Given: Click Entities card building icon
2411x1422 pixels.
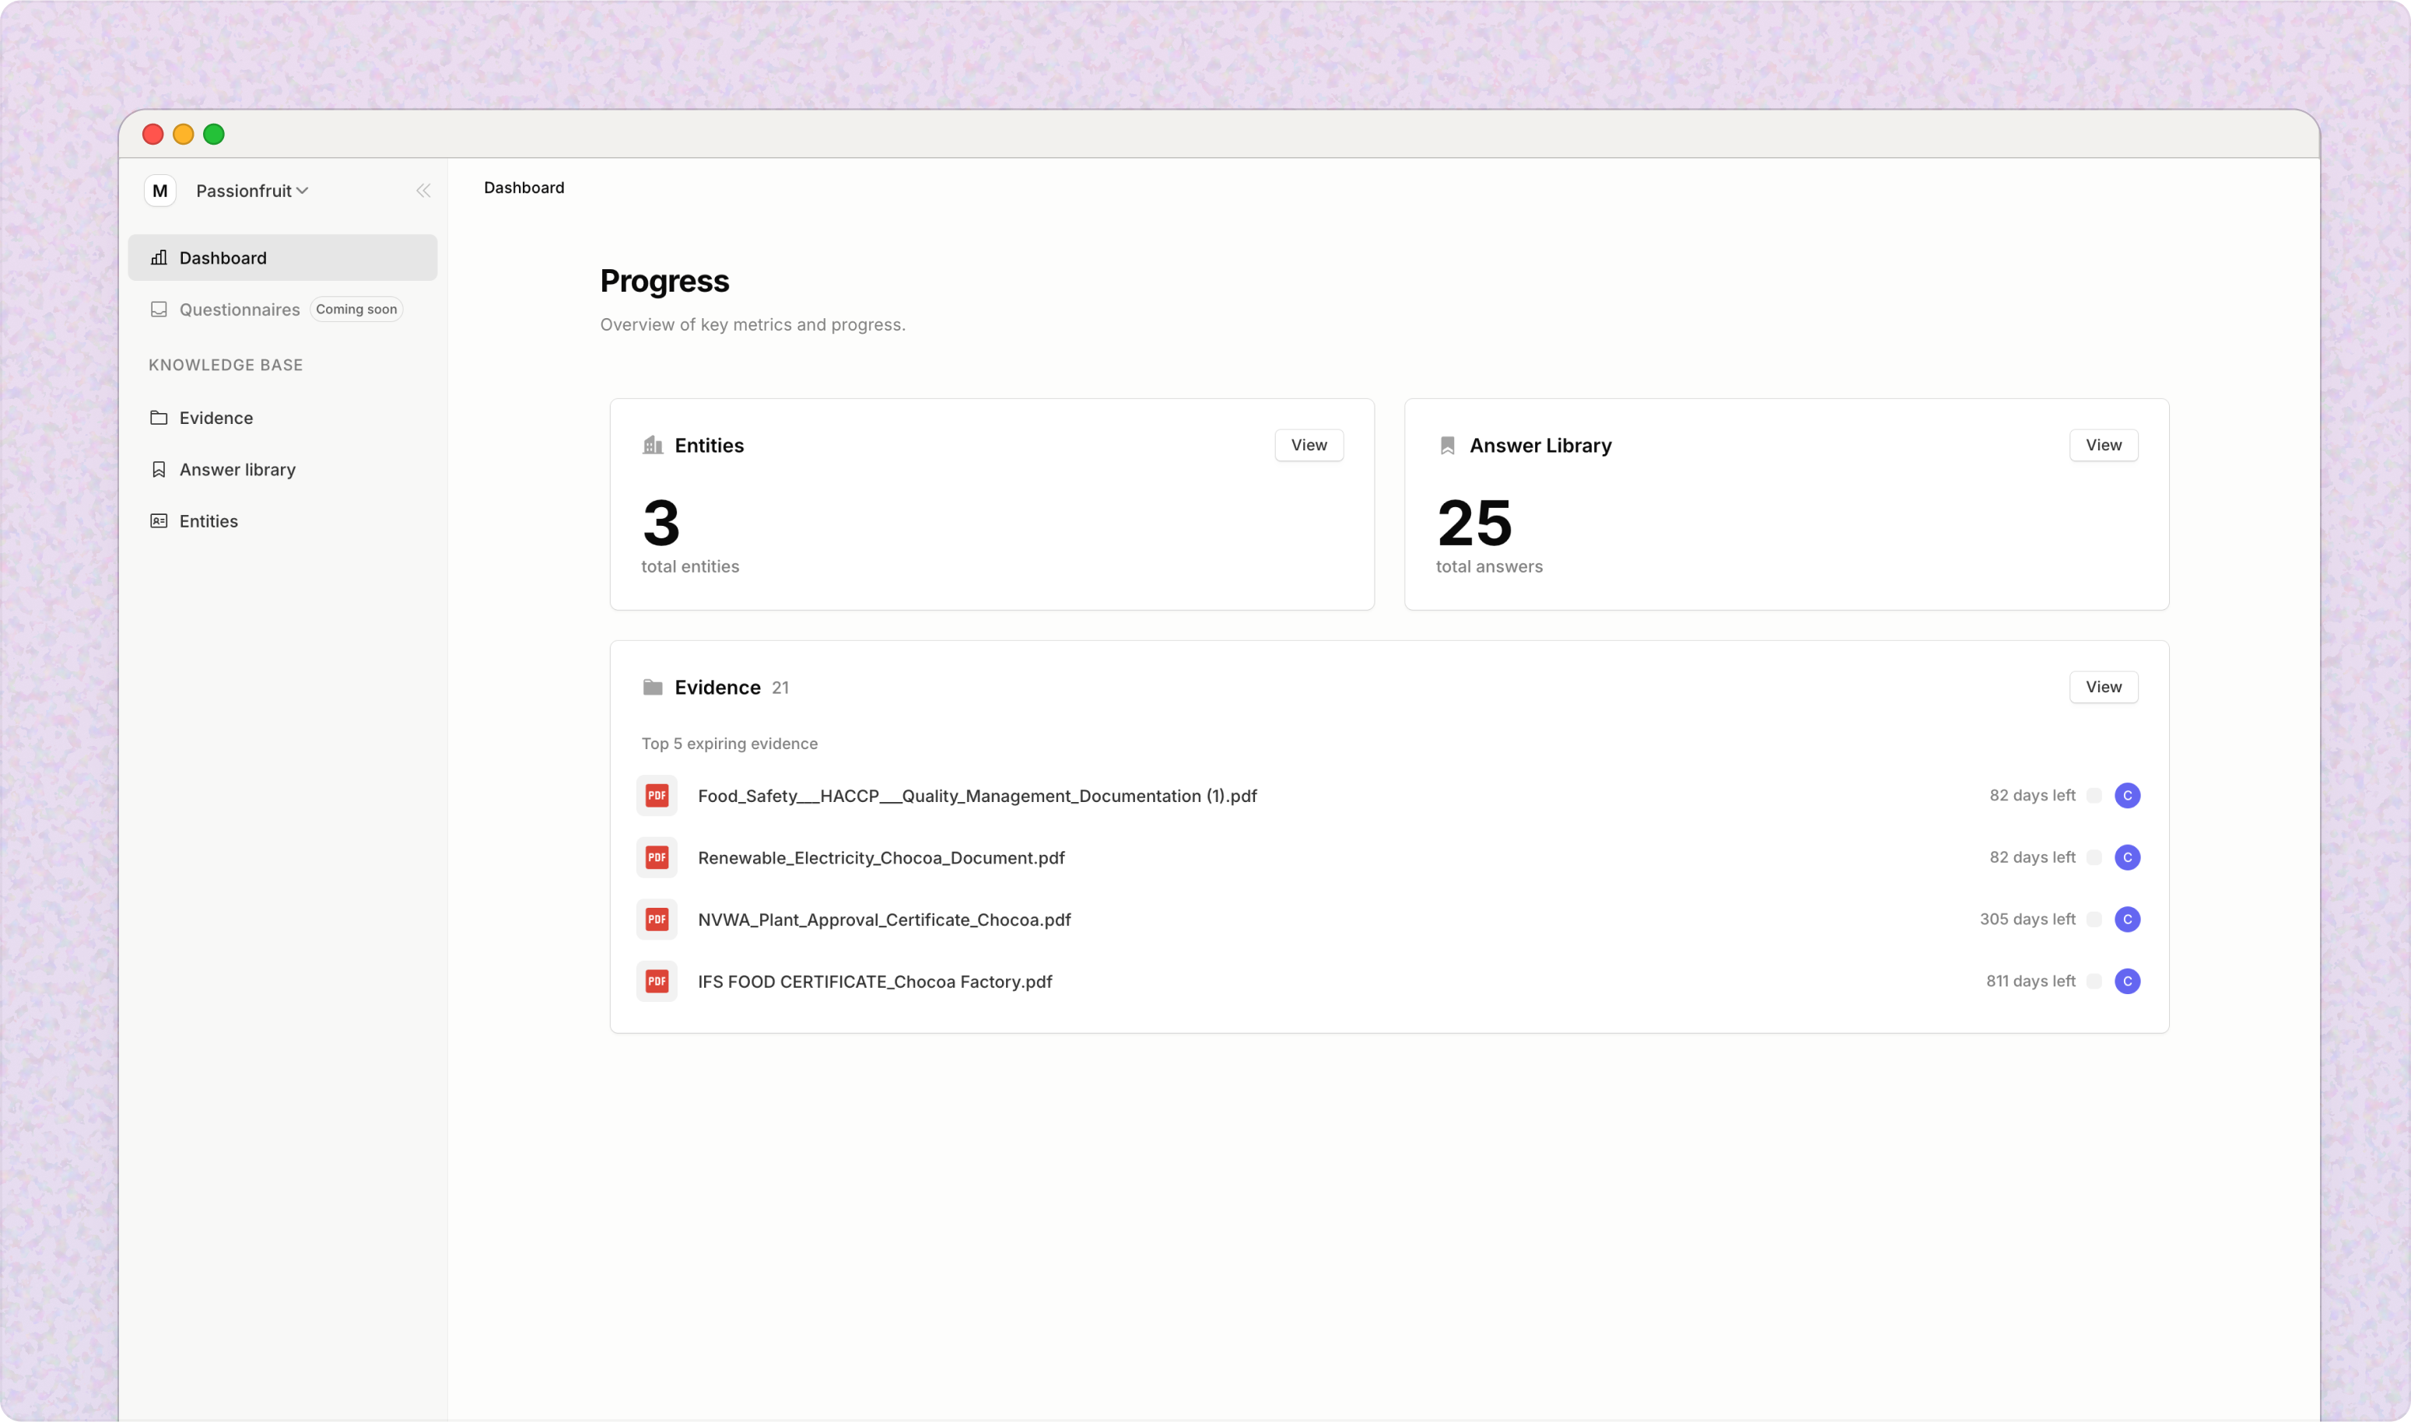Looking at the screenshot, I should point(653,446).
